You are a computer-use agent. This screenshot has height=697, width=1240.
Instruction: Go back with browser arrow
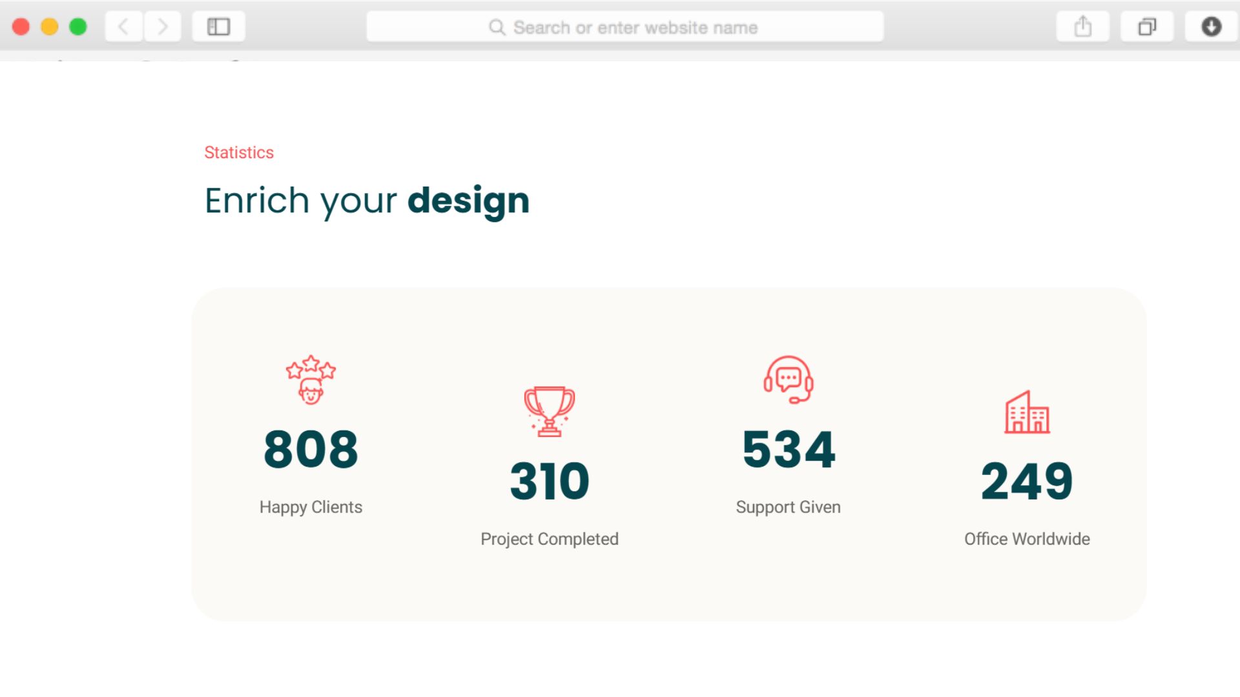(x=123, y=27)
